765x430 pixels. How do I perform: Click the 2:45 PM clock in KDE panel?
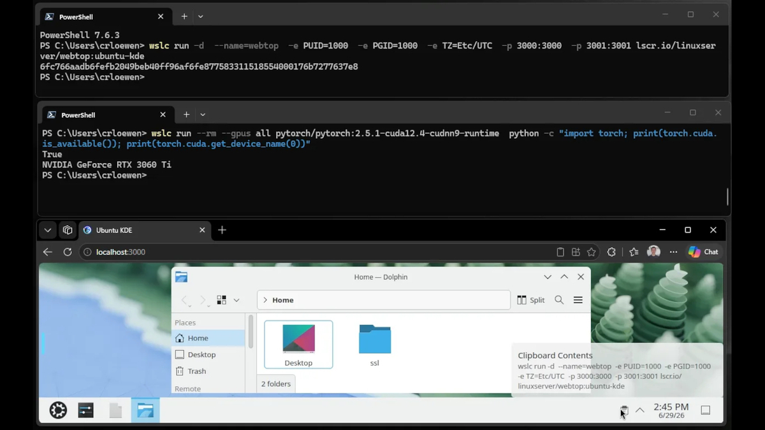point(671,410)
